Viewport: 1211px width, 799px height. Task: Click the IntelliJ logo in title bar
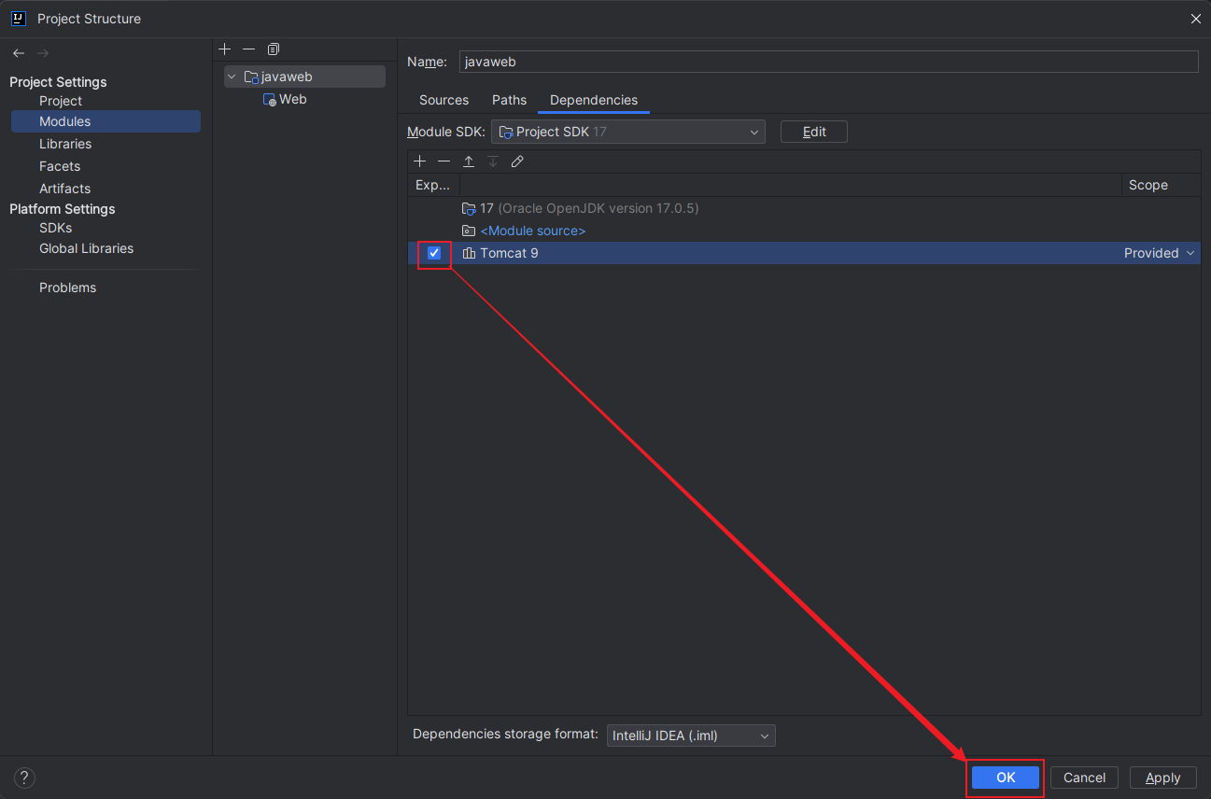(19, 18)
